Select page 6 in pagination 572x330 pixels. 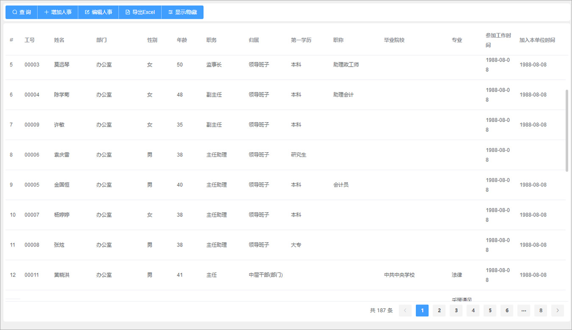click(x=507, y=310)
